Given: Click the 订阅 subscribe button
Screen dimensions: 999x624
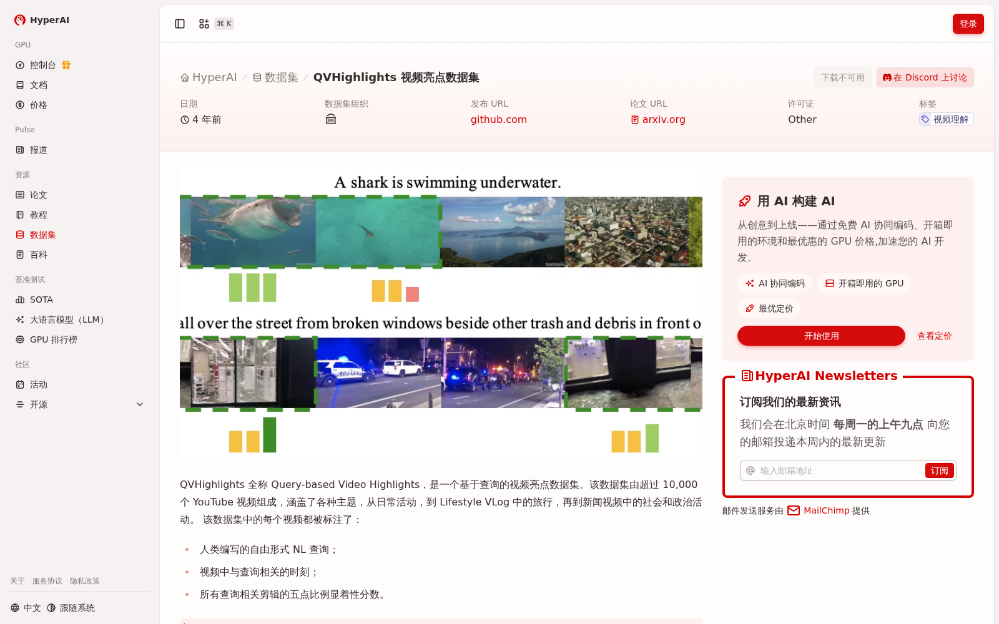Looking at the screenshot, I should click(939, 470).
